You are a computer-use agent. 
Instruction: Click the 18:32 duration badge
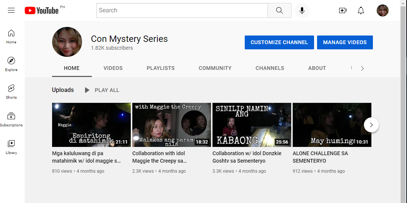point(202,142)
